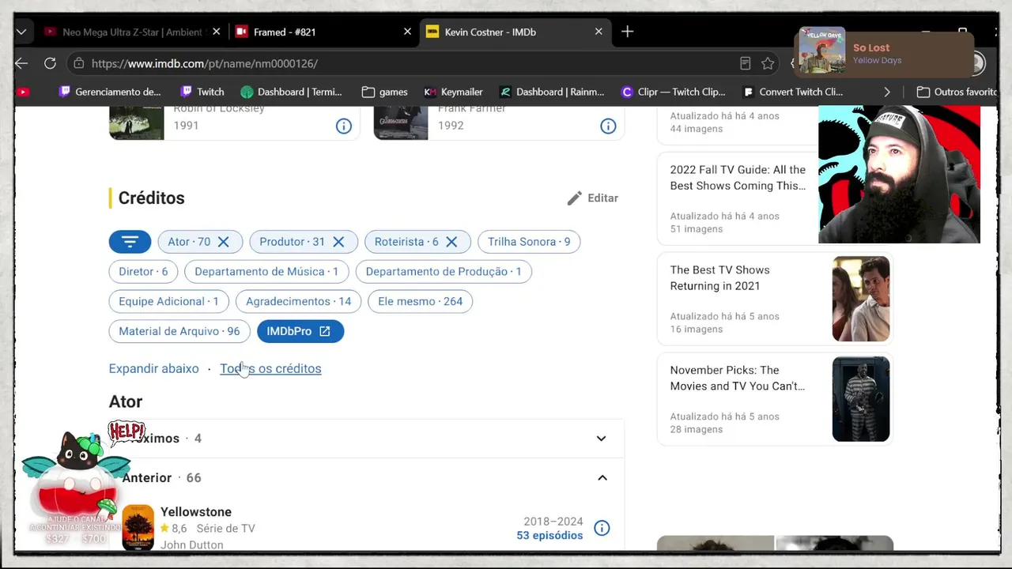Close the Kevin Costner - IMDb tab
The height and width of the screenshot is (569, 1012).
click(x=599, y=32)
